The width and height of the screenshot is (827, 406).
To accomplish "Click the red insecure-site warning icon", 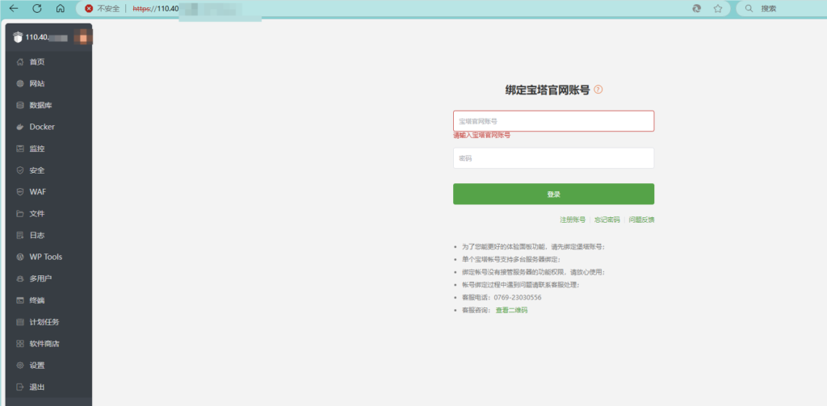I will [x=89, y=8].
